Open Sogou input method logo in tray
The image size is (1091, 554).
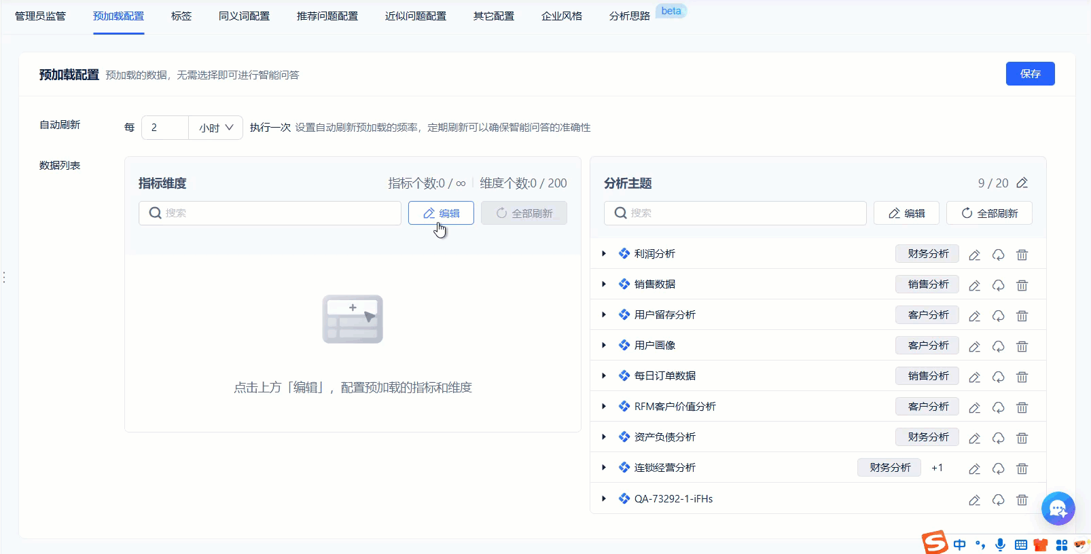tap(935, 542)
